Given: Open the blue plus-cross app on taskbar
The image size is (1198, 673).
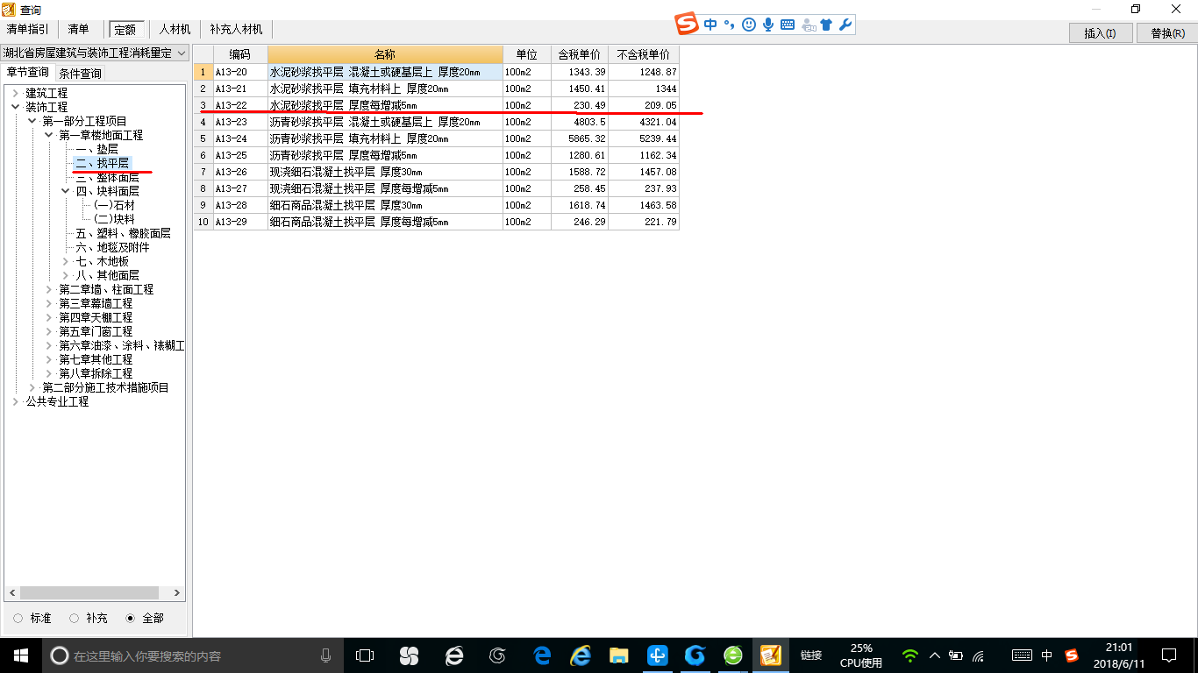Looking at the screenshot, I should pos(658,655).
